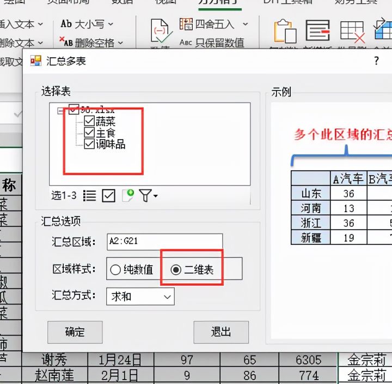Select cell 谢秀 in the spreadsheet

click(55, 360)
